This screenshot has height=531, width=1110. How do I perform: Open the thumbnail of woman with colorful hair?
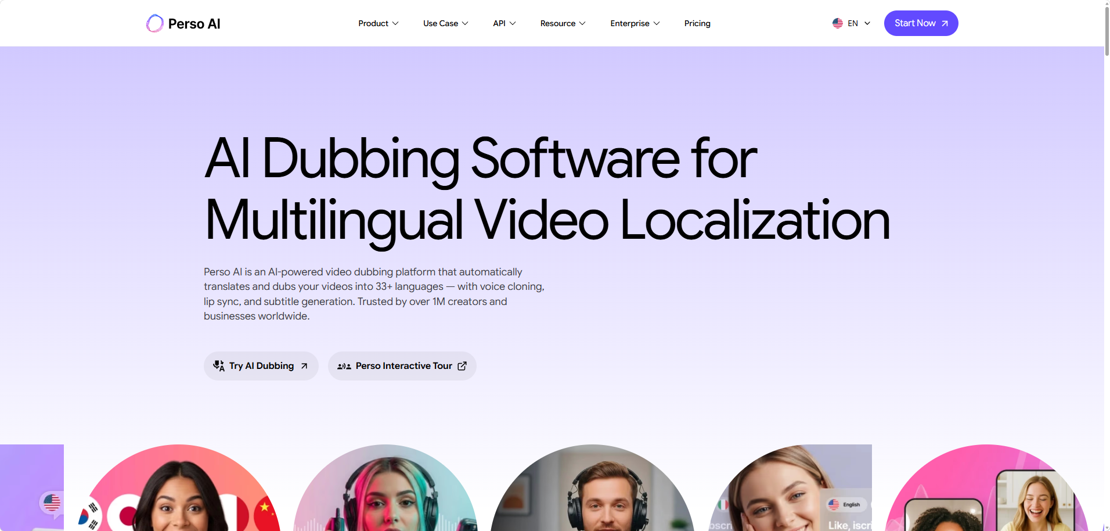click(x=385, y=488)
